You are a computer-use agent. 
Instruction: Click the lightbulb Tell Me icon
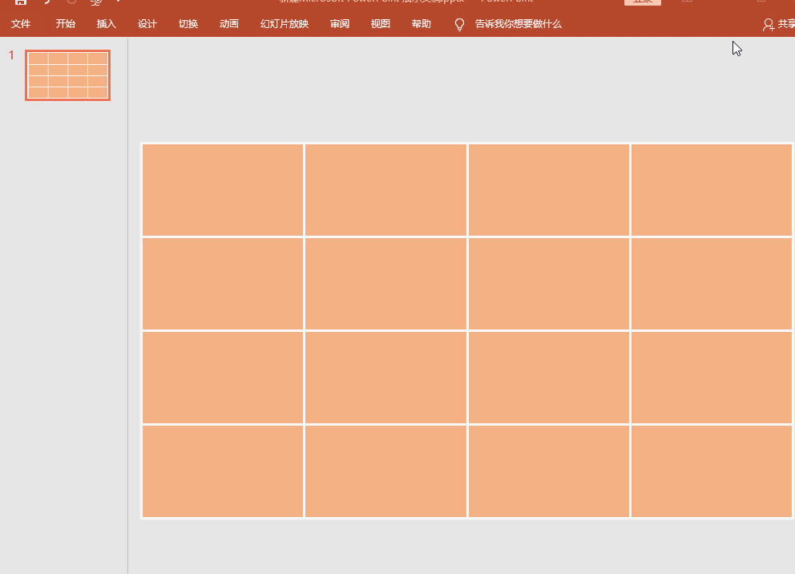pyautogui.click(x=459, y=25)
